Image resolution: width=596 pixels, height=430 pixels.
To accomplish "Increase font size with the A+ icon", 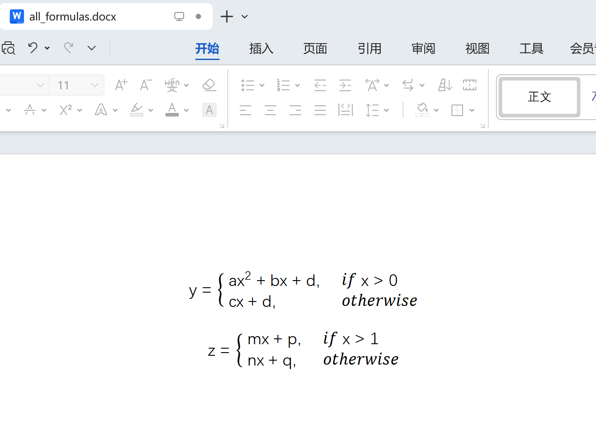I will [x=121, y=85].
